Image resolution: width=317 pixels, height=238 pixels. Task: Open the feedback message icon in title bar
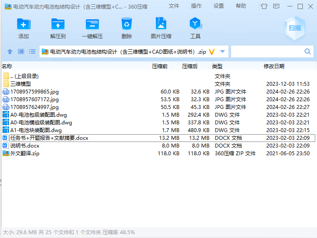(276, 6)
